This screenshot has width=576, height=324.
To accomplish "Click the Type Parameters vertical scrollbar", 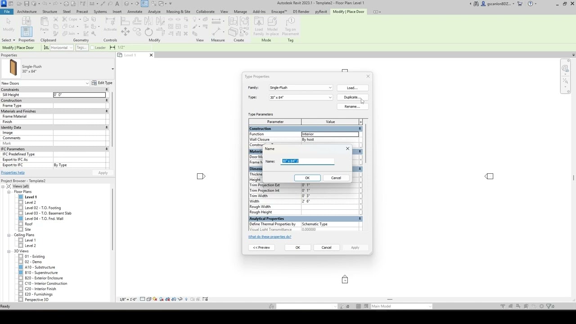I will tap(365, 144).
